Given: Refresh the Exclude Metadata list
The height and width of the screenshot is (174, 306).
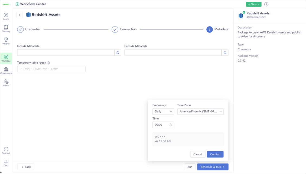Looking at the screenshot, I should (225, 52).
